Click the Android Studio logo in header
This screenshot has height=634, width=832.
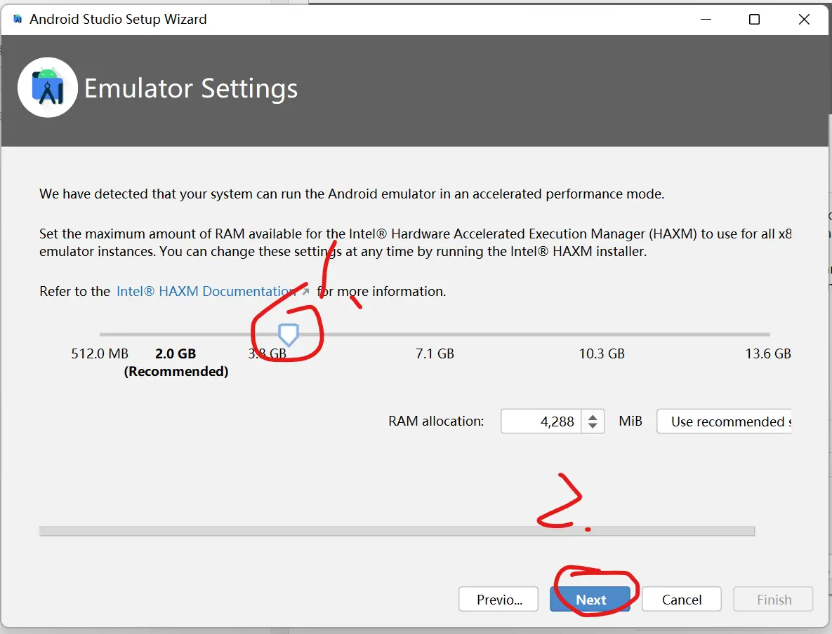(48, 87)
